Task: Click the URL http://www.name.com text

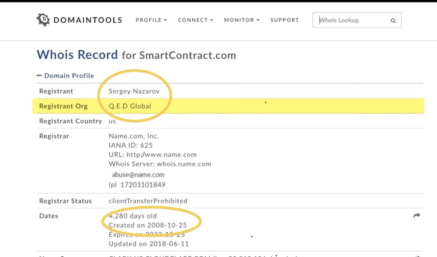Action: (x=153, y=154)
